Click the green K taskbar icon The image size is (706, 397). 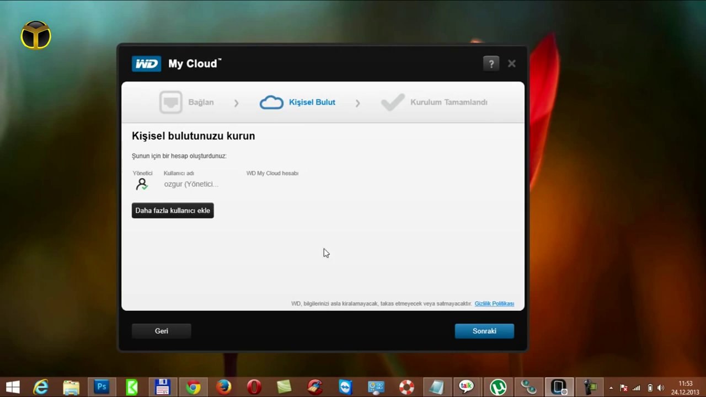click(132, 387)
